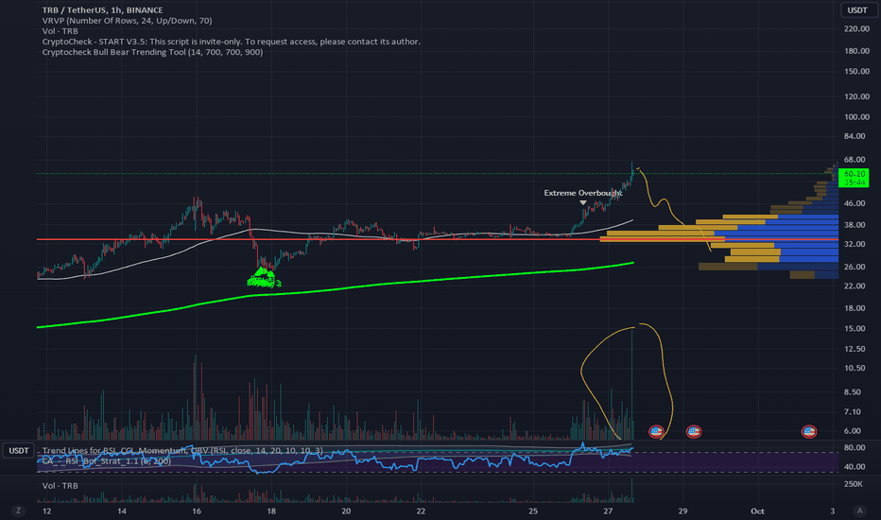This screenshot has height=520, width=881.
Task: Click the green 60.20 current price label
Action: pyautogui.click(x=854, y=178)
